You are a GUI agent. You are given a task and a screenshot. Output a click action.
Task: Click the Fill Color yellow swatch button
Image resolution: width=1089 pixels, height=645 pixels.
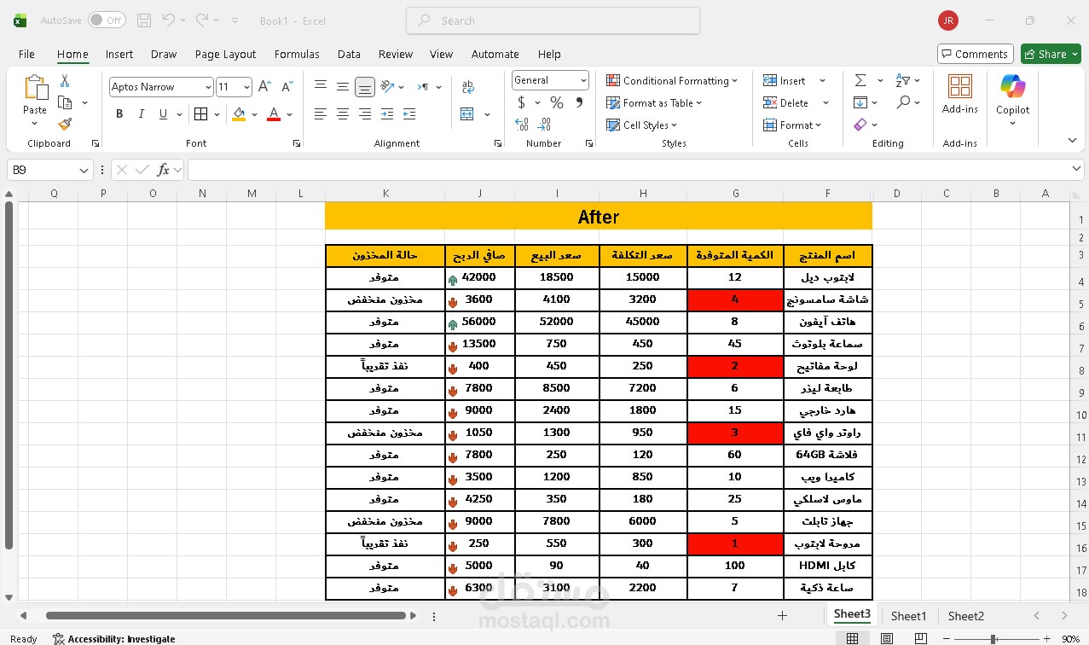click(239, 114)
